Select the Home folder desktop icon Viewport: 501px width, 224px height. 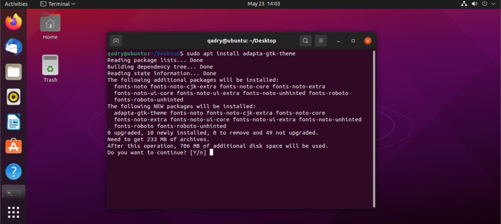[x=50, y=26]
